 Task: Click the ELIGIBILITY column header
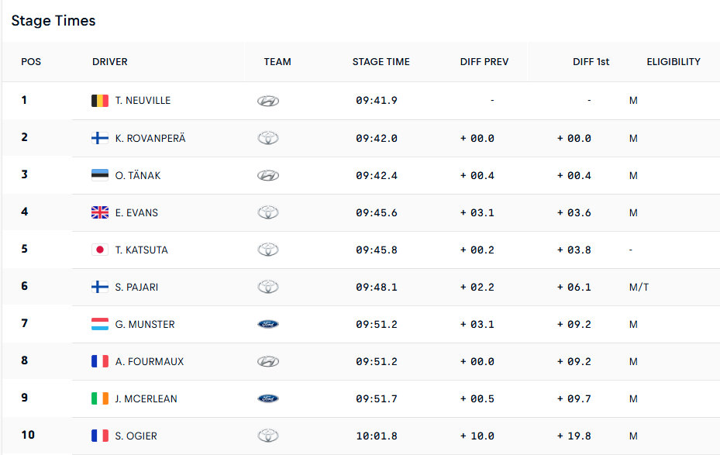pyautogui.click(x=673, y=62)
